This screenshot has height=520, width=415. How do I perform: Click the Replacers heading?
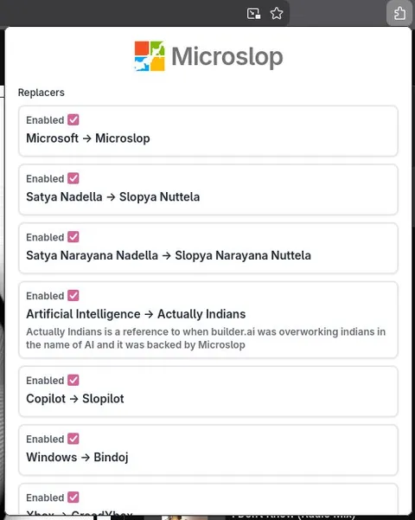41,93
